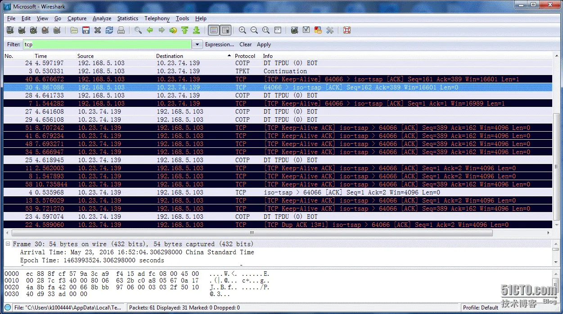Click the Profile: Default status entry
The height and width of the screenshot is (314, 563).
pos(480,308)
